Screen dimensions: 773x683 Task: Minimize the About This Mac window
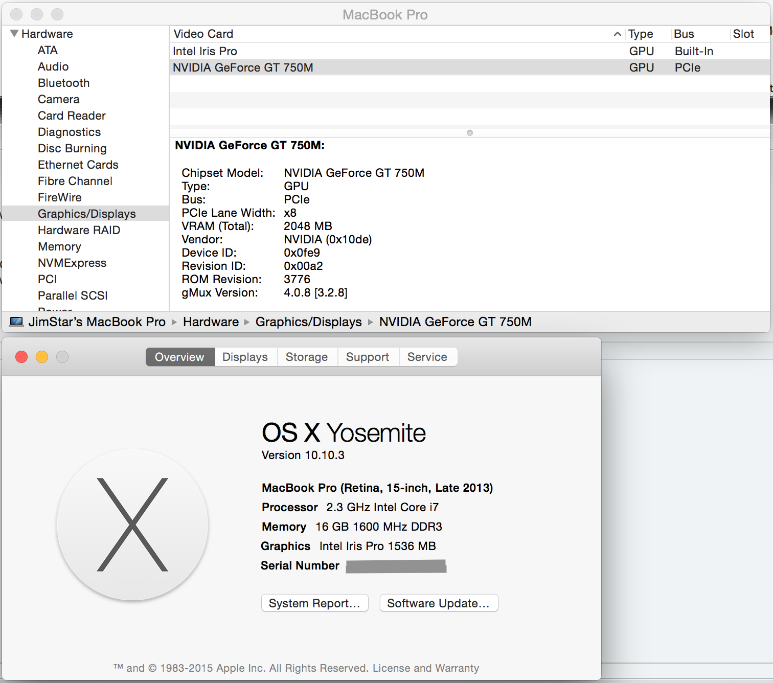[x=42, y=357]
